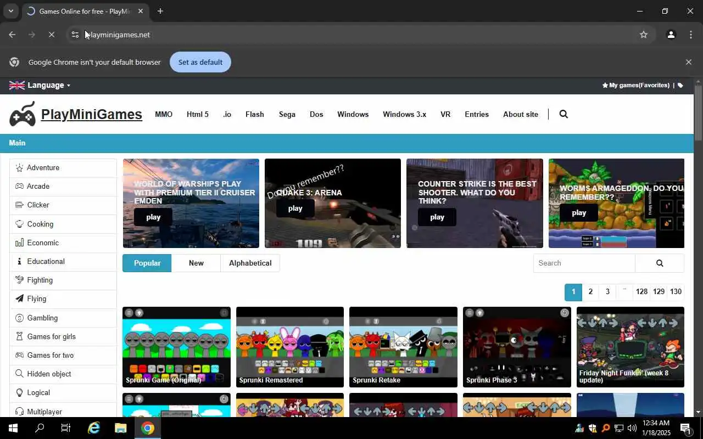Open the .io games menu
The image size is (703, 439).
[227, 114]
